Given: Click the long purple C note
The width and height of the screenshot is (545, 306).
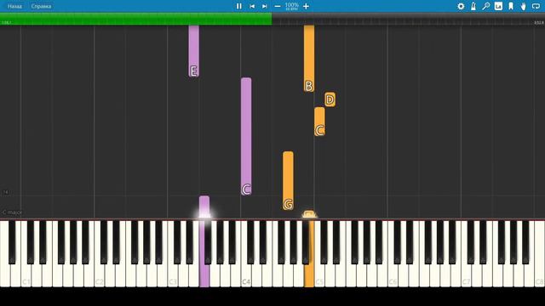Looking at the screenshot, I should point(246,136).
